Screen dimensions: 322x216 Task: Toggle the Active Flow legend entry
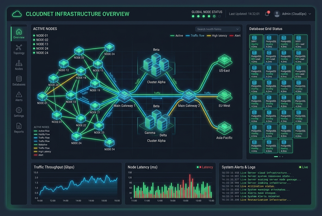point(42,131)
